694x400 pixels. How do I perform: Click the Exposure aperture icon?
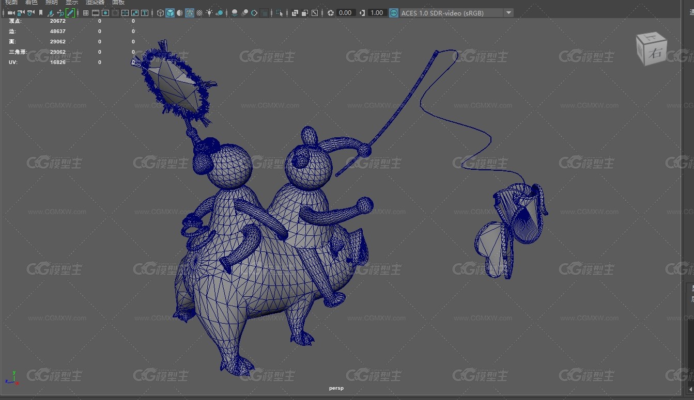click(x=330, y=13)
